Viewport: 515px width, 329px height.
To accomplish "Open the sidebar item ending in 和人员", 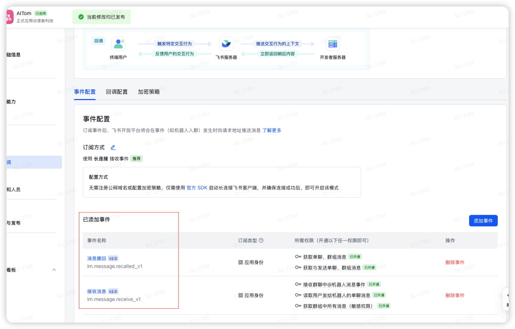I will click(x=14, y=189).
